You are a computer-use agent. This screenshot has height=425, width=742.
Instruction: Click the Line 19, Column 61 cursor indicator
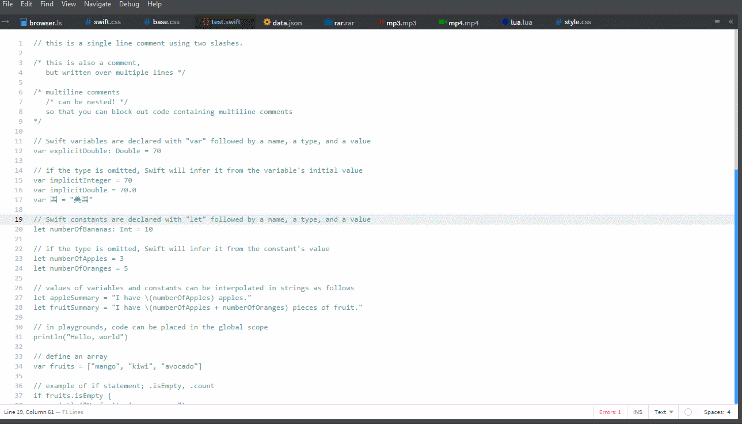29,412
